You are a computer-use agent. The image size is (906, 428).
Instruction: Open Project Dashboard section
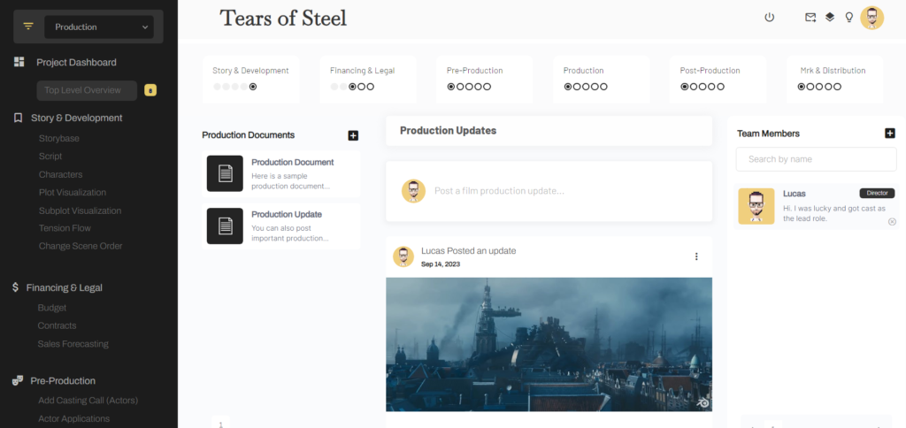(x=76, y=63)
